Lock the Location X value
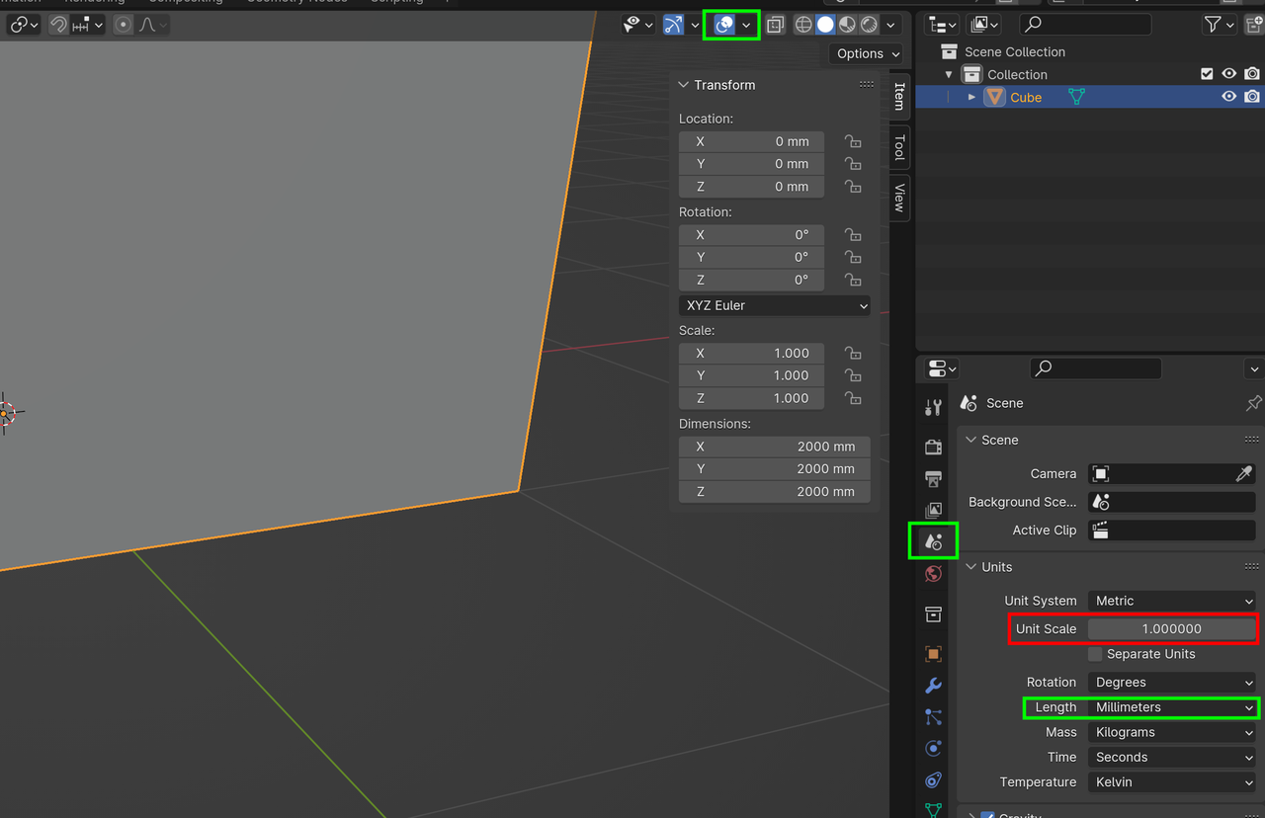1265x818 pixels. 852,141
